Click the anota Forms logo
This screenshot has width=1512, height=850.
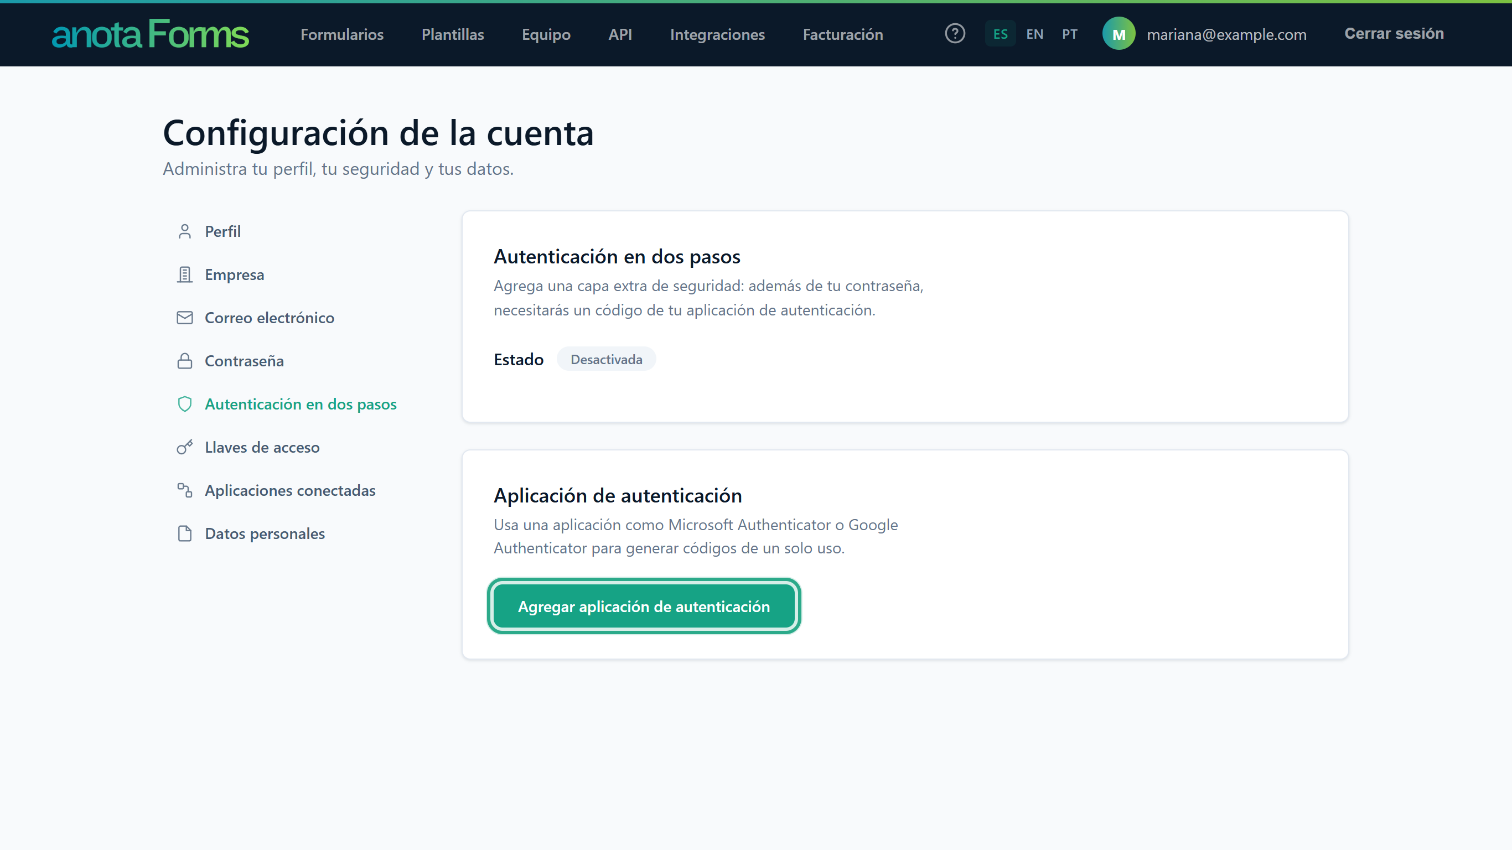pyautogui.click(x=151, y=34)
